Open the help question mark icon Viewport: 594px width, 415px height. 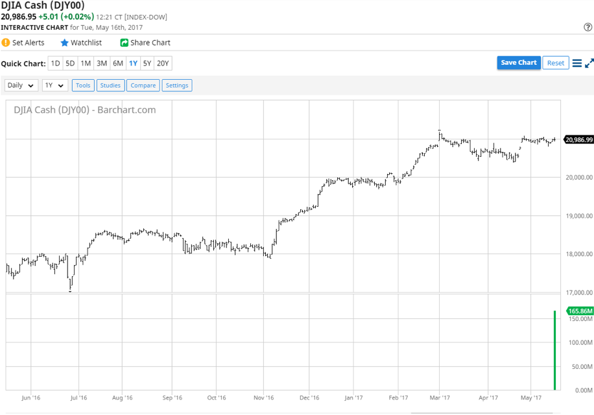tap(588, 27)
